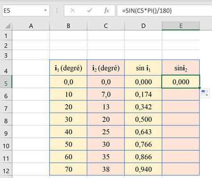Image resolution: width=212 pixels, height=178 pixels.
Task: Select cell C7 with value 13
Action: tap(106, 107)
